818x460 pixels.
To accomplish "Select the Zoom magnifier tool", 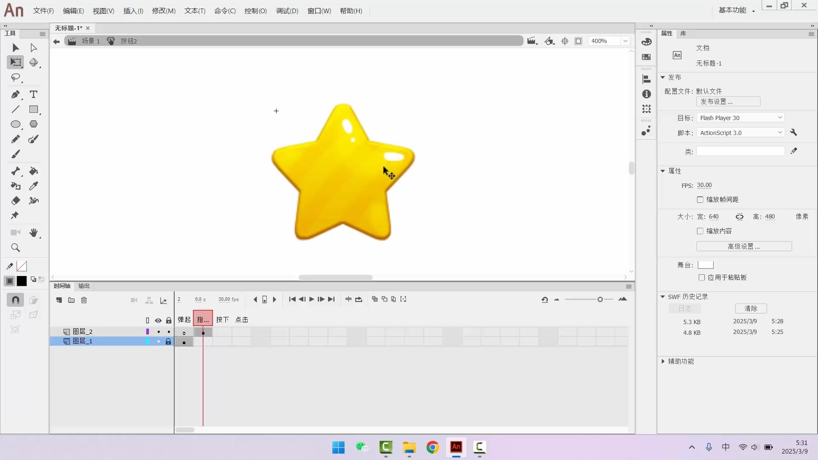I will [x=15, y=248].
